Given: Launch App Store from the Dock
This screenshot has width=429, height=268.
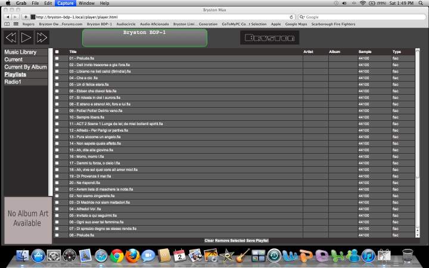Looking at the screenshot, I should [38, 256].
